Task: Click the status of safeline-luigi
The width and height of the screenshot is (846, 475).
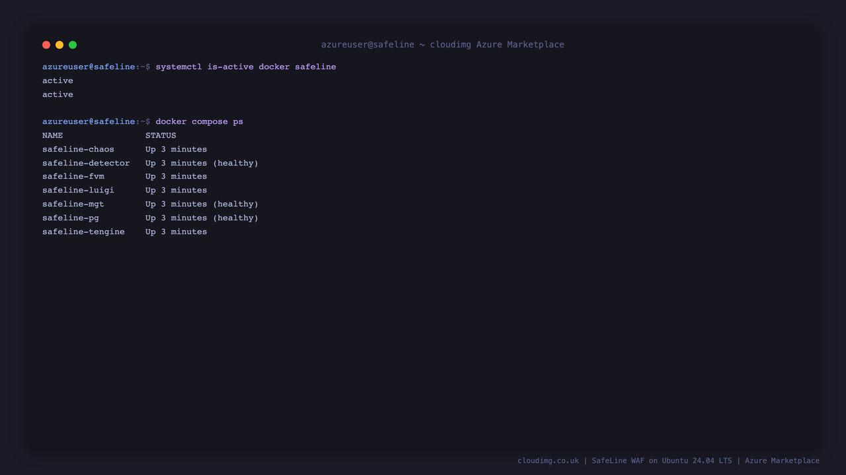Action: coord(176,190)
